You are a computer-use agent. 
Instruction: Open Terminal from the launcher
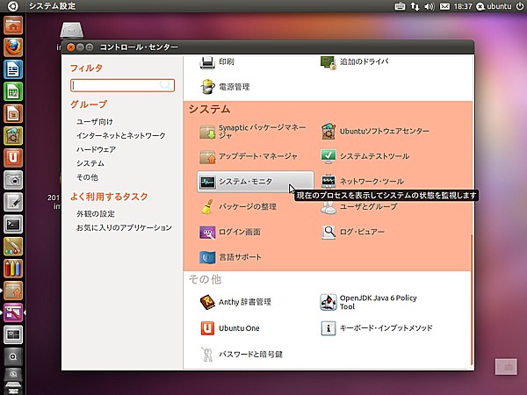pyautogui.click(x=13, y=225)
